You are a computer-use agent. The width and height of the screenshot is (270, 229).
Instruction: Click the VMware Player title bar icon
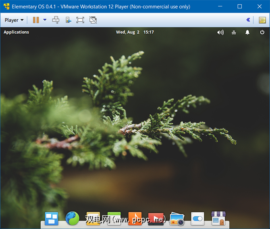[x=6, y=6]
